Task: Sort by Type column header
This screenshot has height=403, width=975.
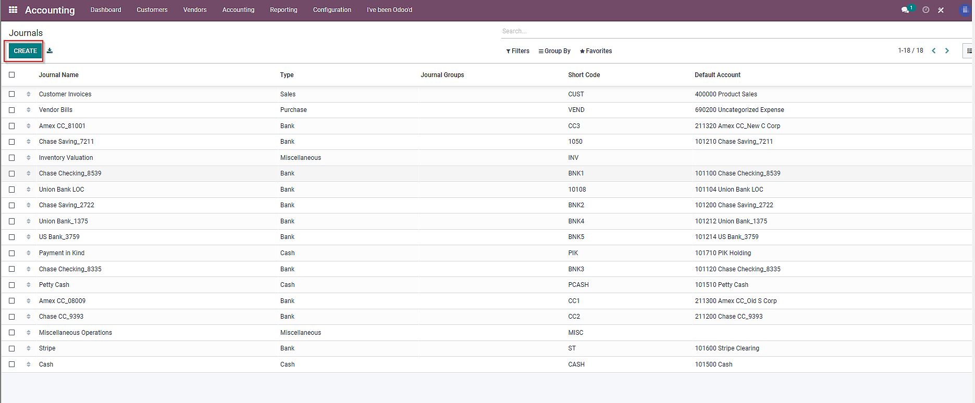Action: click(287, 75)
